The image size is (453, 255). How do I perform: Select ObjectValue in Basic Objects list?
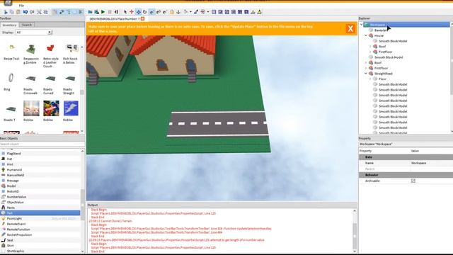(x=40, y=202)
